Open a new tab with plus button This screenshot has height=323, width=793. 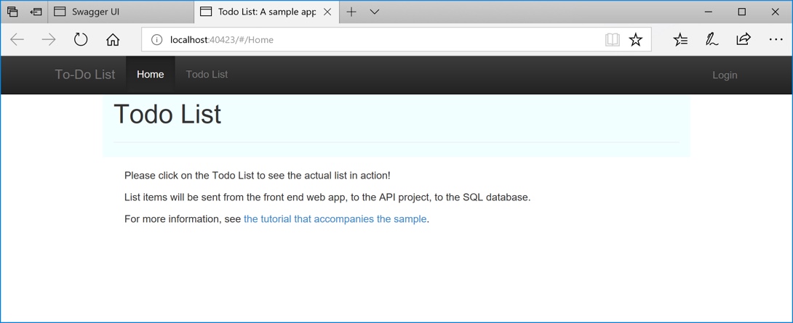click(351, 12)
